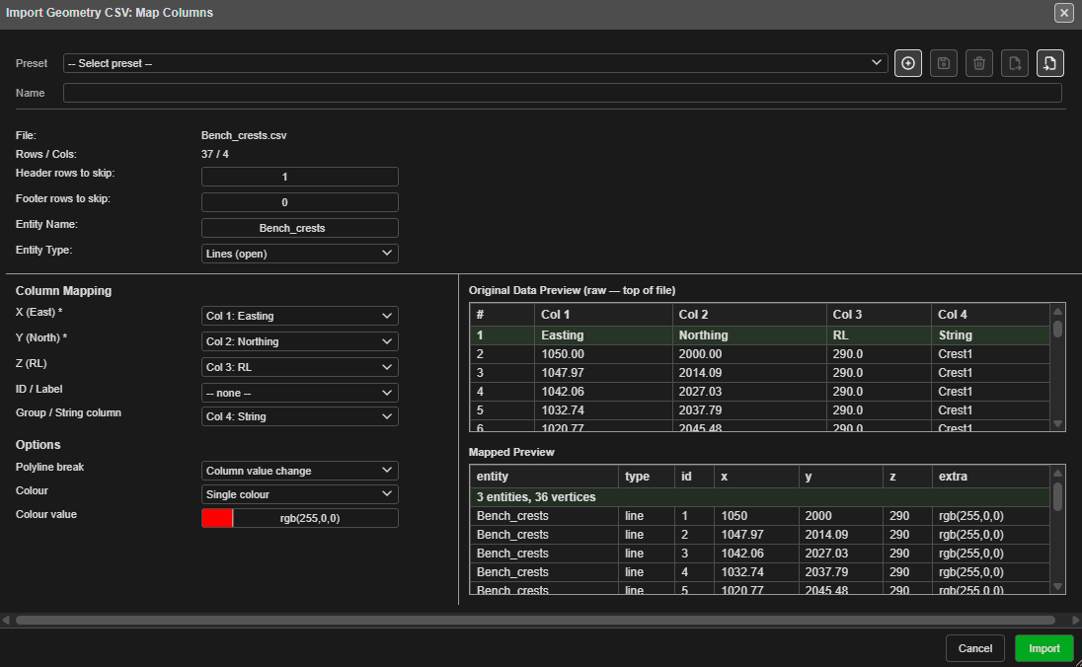Close the Import Geometry CSV dialog

[x=1063, y=13]
